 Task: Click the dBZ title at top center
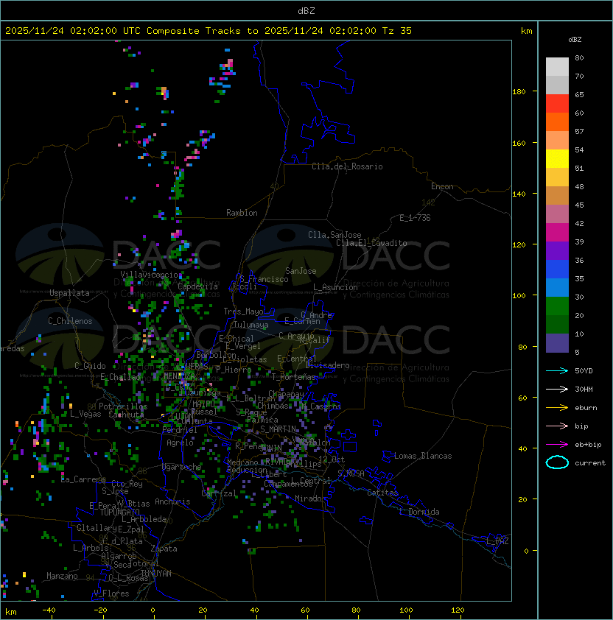pyautogui.click(x=306, y=11)
